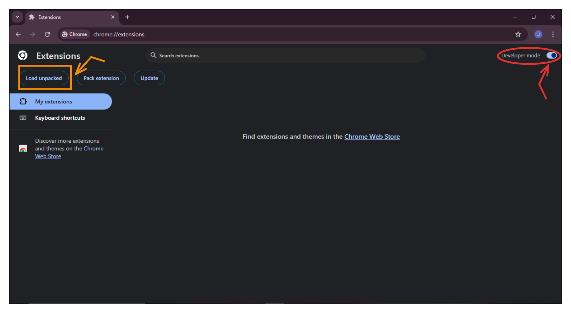Image resolution: width=571 pixels, height=313 pixels.
Task: Follow the sidebar Chrome Web Store link
Action: [93, 149]
